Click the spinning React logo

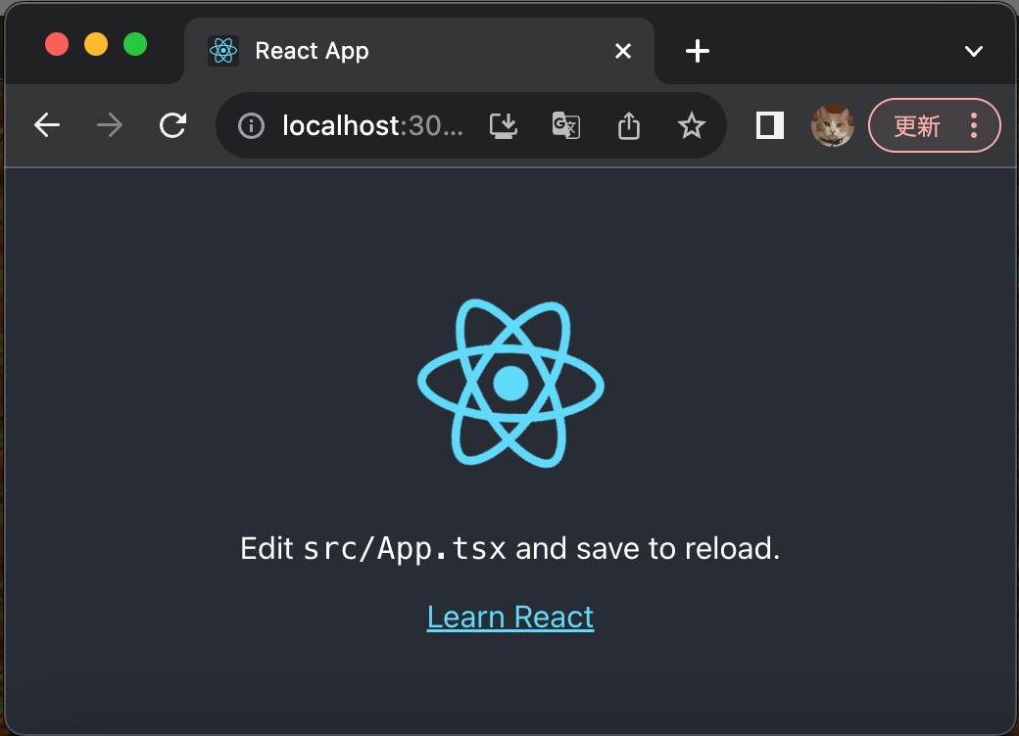click(x=510, y=383)
